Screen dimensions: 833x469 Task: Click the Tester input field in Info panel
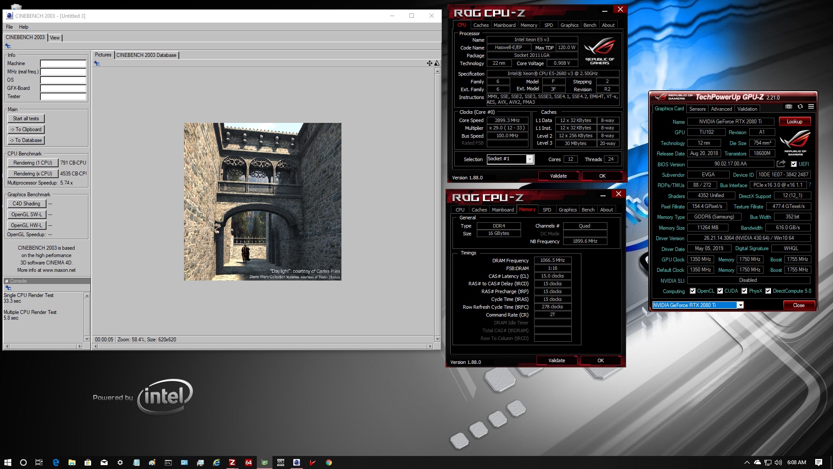pos(63,96)
